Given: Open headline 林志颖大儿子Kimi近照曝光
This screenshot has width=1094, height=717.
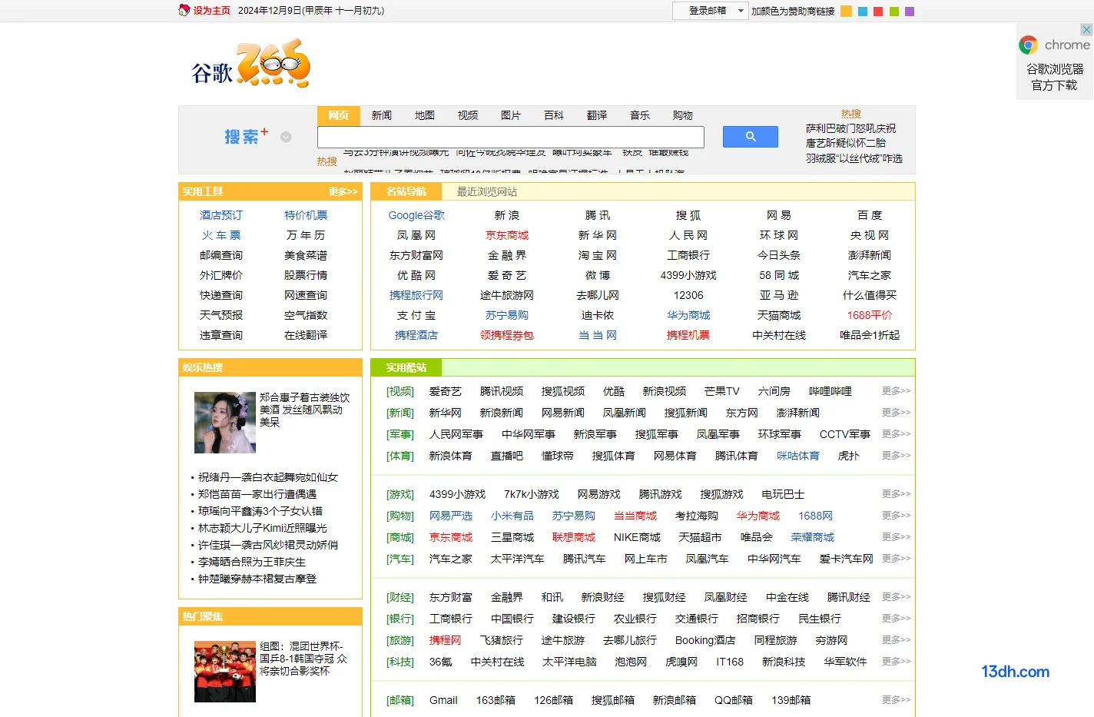Looking at the screenshot, I should (263, 528).
